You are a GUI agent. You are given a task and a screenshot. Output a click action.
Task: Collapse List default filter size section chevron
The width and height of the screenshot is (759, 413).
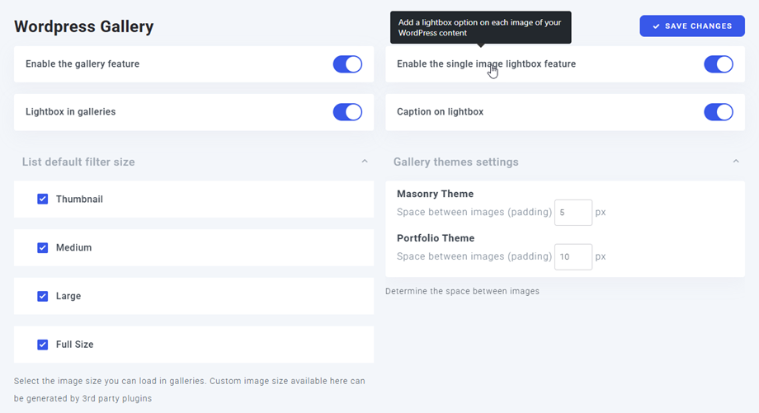pos(365,161)
